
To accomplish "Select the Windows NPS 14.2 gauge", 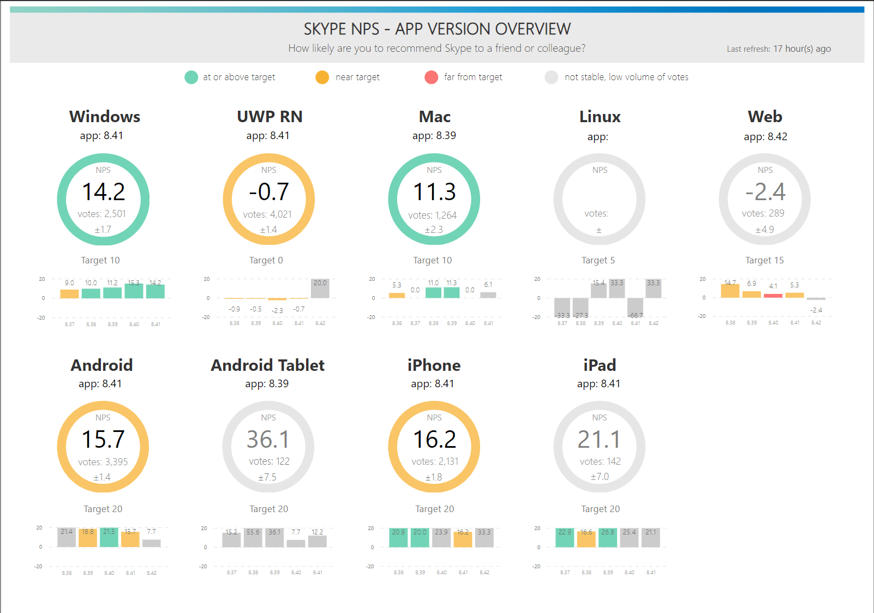I will 103,200.
